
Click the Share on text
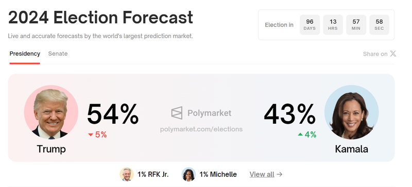(x=375, y=54)
